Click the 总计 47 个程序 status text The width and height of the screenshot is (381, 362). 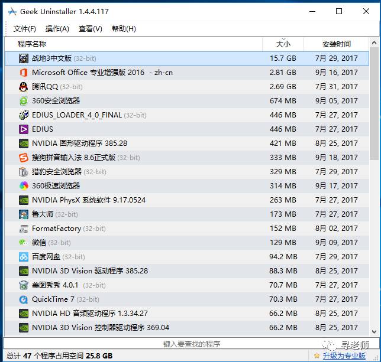click(x=60, y=356)
